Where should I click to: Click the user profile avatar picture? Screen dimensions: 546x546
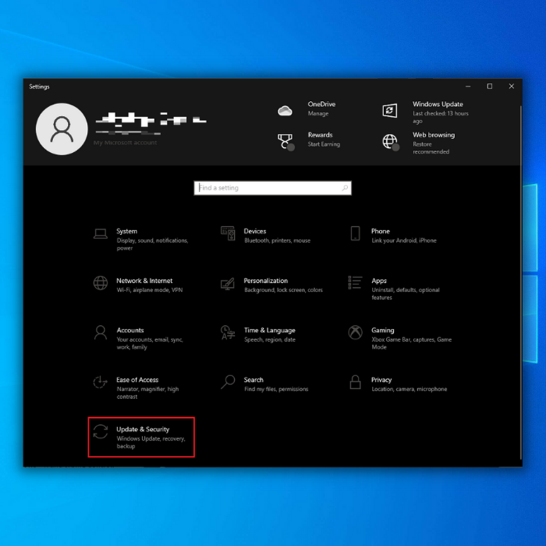pos(62,129)
